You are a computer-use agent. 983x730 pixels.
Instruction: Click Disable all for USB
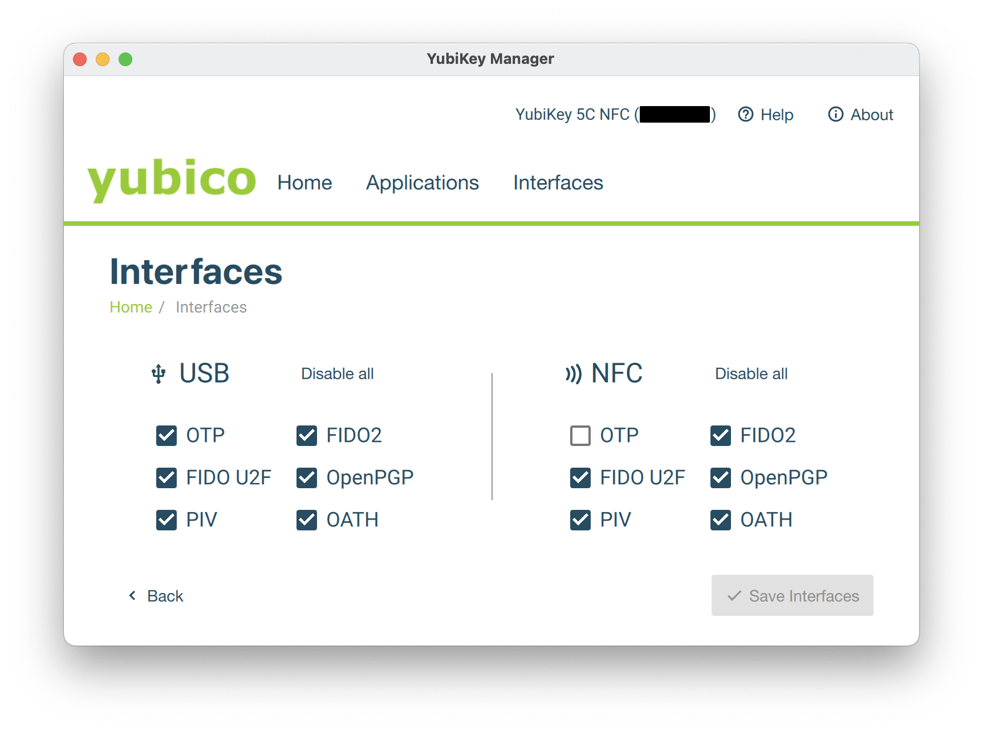(x=338, y=374)
